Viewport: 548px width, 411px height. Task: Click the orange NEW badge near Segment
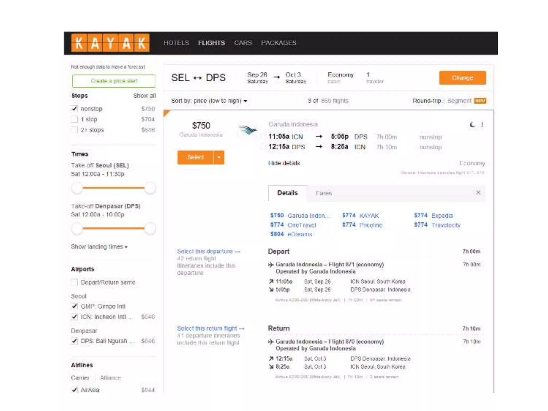pyautogui.click(x=480, y=101)
